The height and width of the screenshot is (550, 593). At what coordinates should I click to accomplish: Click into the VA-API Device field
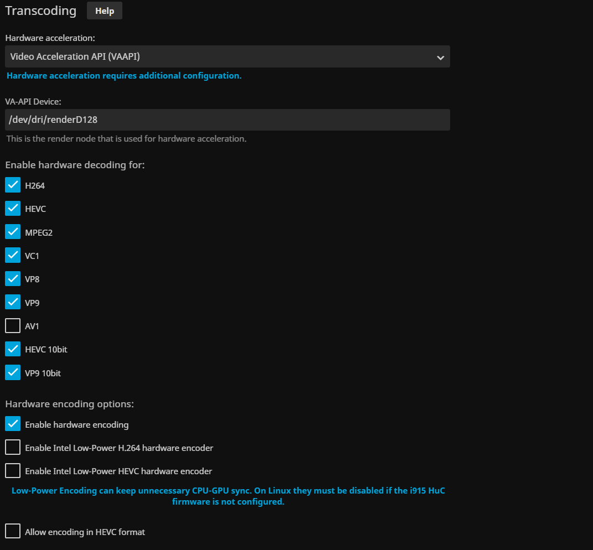coord(227,120)
